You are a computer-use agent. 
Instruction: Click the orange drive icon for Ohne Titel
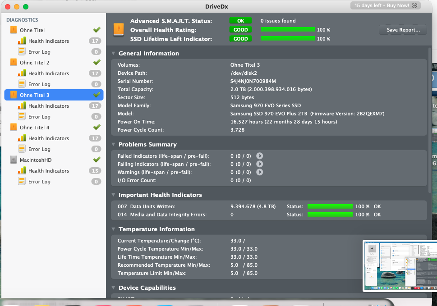point(14,30)
